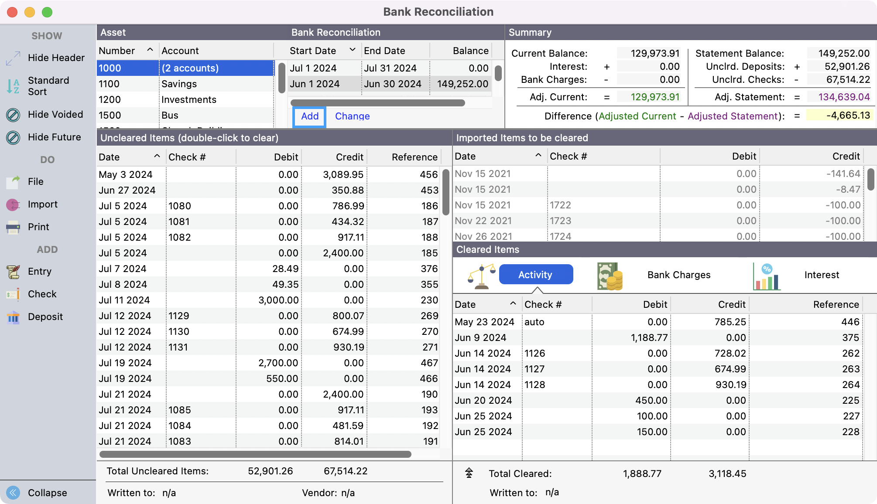Toggle Hide Future filter
The height and width of the screenshot is (504, 877).
pos(13,137)
